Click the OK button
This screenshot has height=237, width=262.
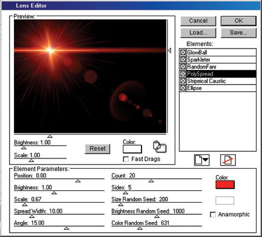point(239,21)
